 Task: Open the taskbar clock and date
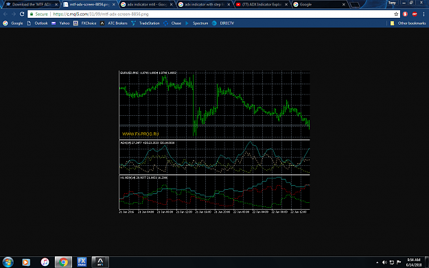[x=414, y=263]
